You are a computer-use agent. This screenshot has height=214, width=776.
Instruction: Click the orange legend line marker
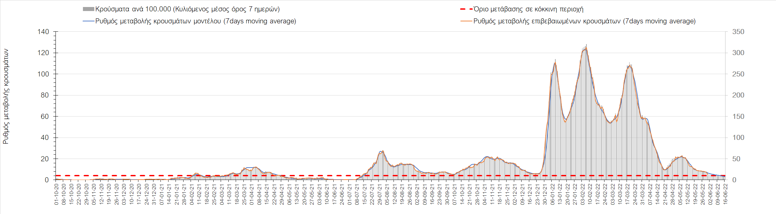pyautogui.click(x=466, y=21)
